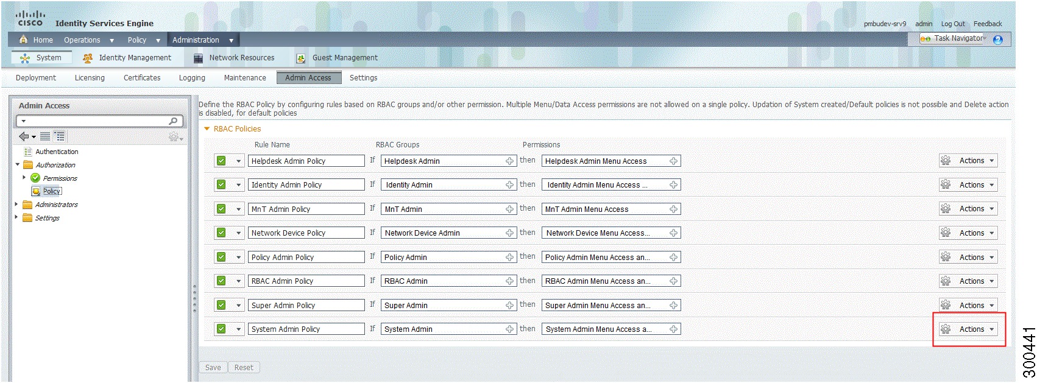Click the plus icon beside RBAC Admin Menu Access
The height and width of the screenshot is (383, 1037).
coord(673,281)
